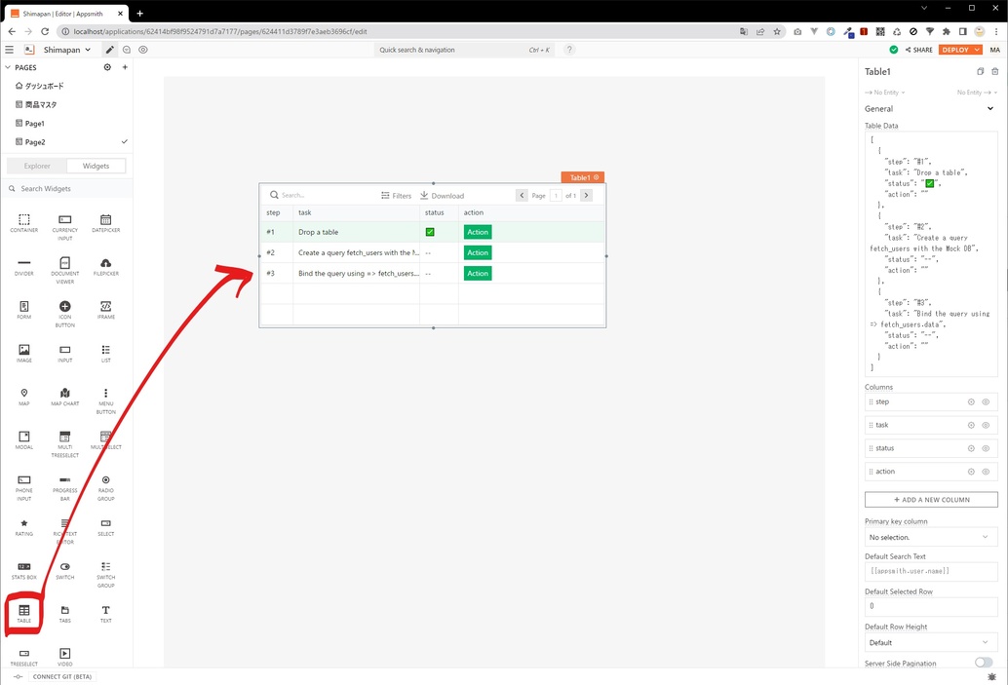Select the Table widget
1008x685 pixels.
pyautogui.click(x=23, y=614)
